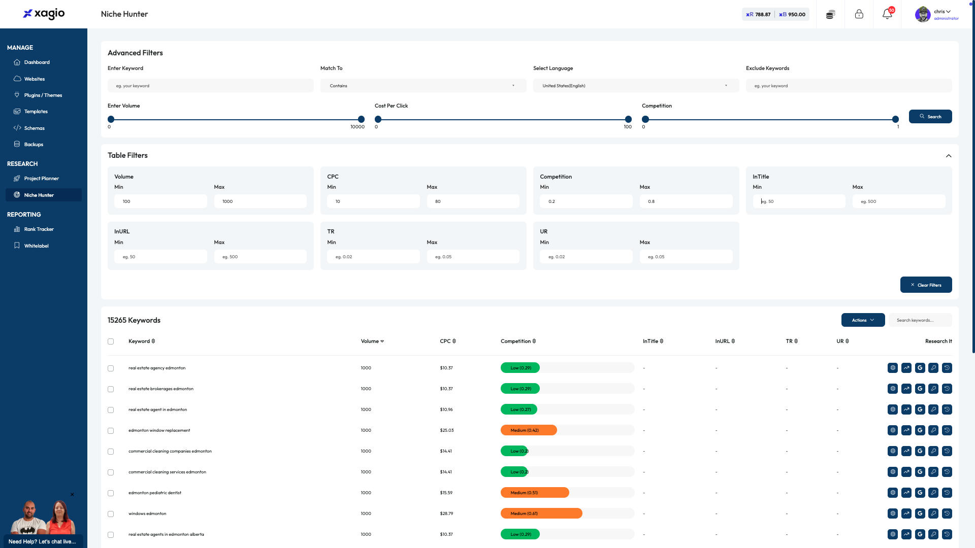Image resolution: width=975 pixels, height=548 pixels.
Task: Click globe icon for commercial cleaning services edmonton
Action: (x=893, y=472)
